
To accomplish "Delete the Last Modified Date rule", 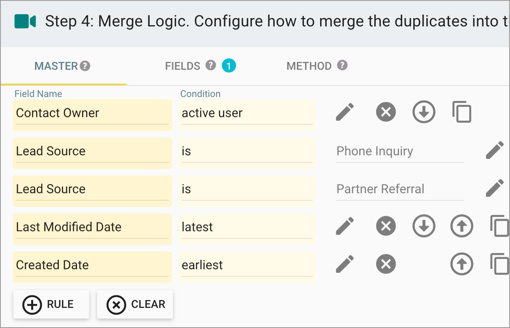I will point(386,226).
